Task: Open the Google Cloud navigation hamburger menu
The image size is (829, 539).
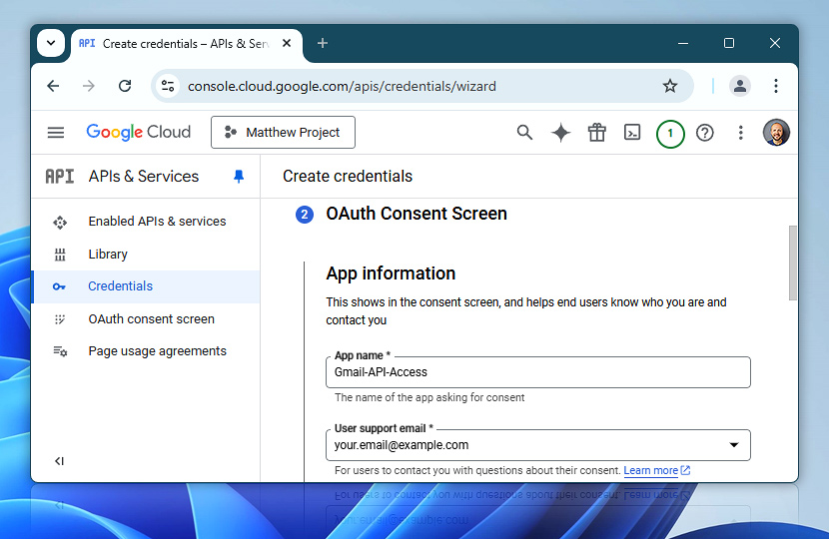Action: (56, 132)
